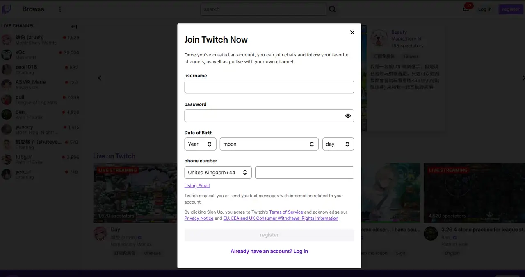Focus the phone number input field
Viewport: 525px width, 277px height.
(304, 172)
